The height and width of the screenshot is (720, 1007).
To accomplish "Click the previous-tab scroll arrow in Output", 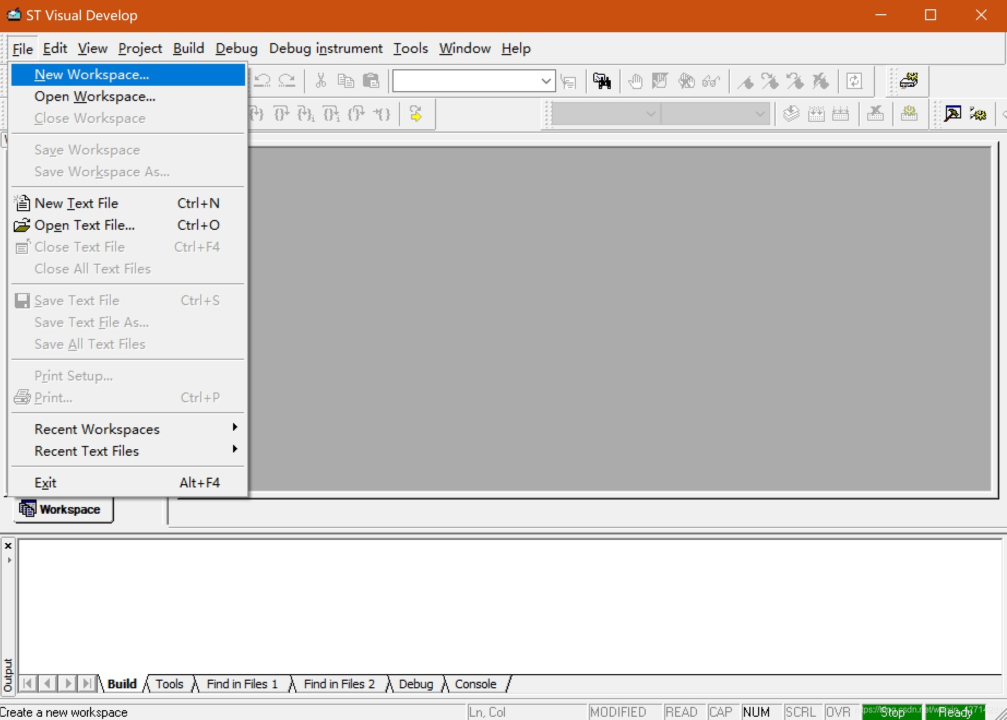I will pos(47,683).
